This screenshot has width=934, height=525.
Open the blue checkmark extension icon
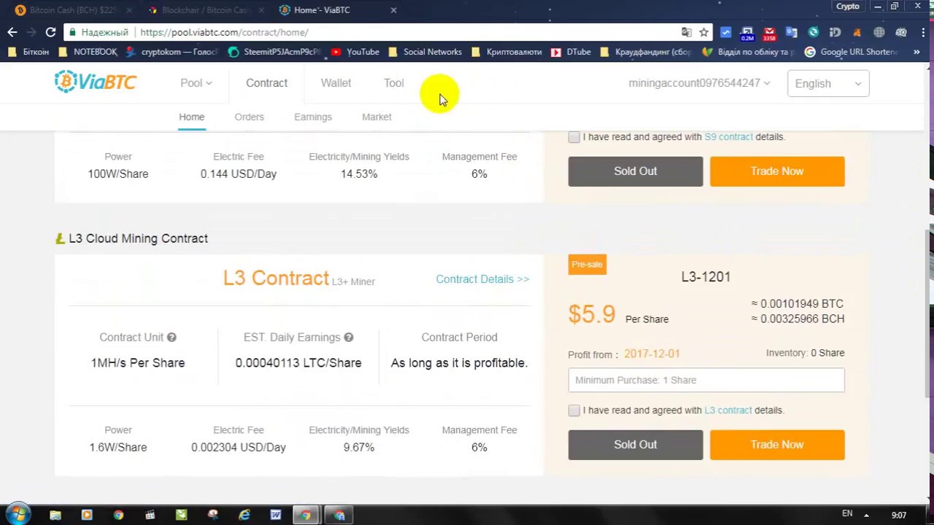tap(725, 32)
